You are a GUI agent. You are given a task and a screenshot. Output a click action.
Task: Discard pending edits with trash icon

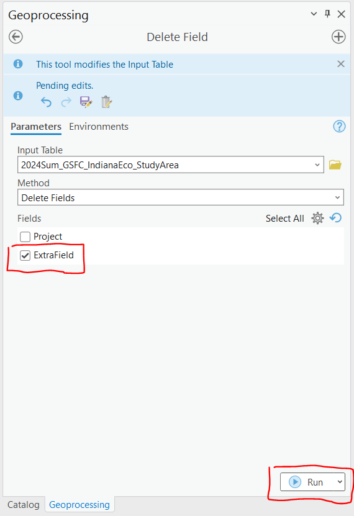(106, 102)
